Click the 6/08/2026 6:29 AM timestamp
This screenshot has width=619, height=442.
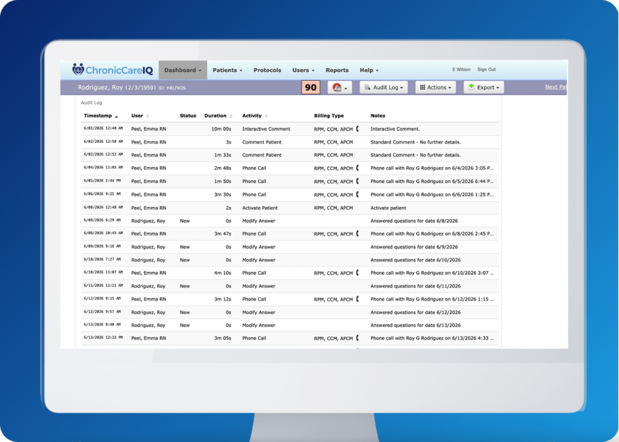(102, 220)
